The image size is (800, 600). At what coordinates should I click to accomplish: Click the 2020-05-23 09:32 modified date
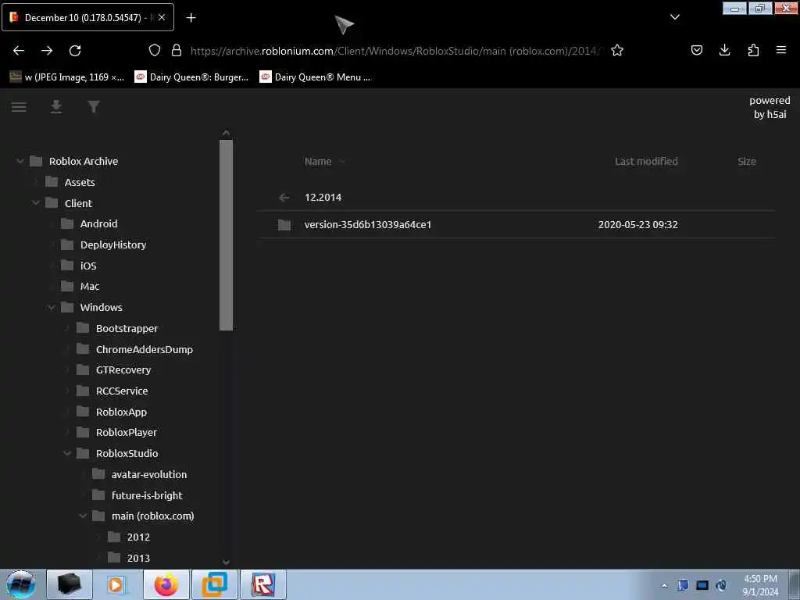[x=637, y=224]
